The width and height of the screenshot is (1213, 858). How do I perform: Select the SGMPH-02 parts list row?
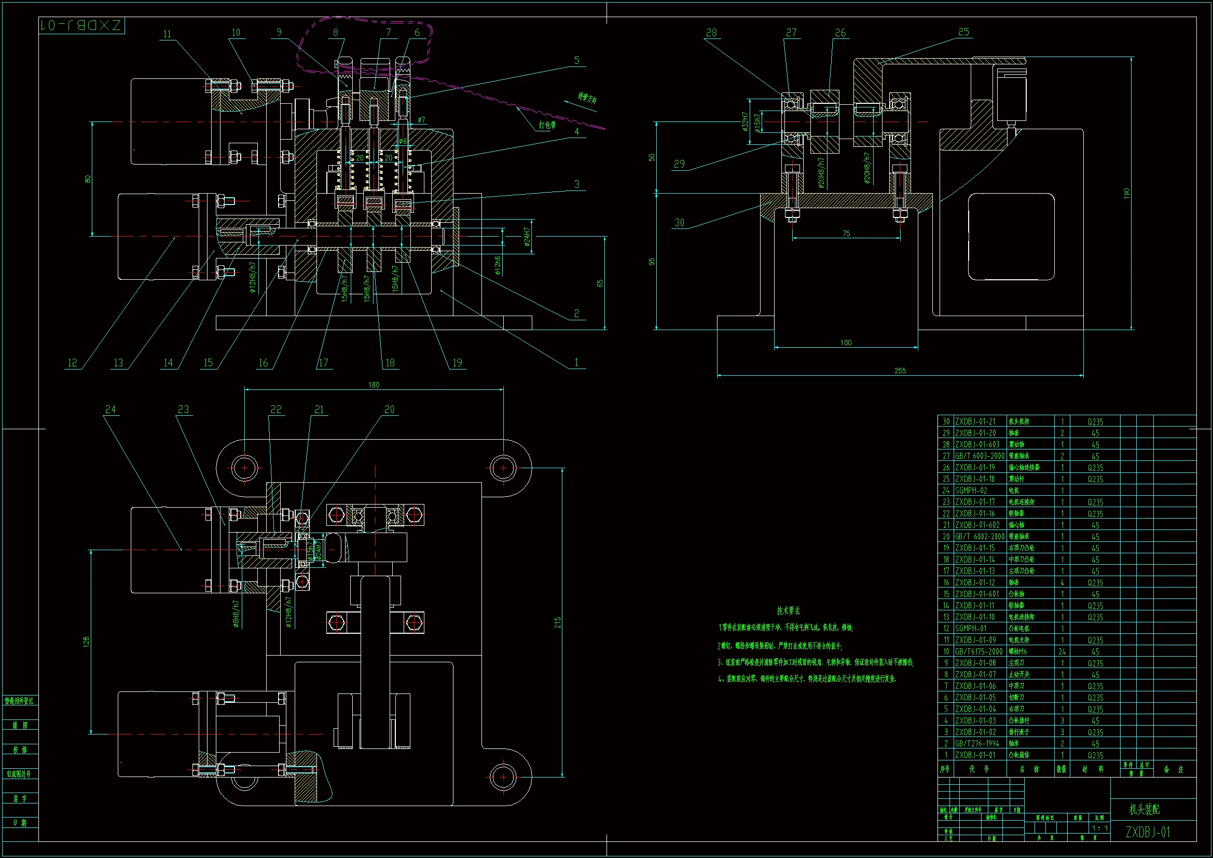(971, 491)
